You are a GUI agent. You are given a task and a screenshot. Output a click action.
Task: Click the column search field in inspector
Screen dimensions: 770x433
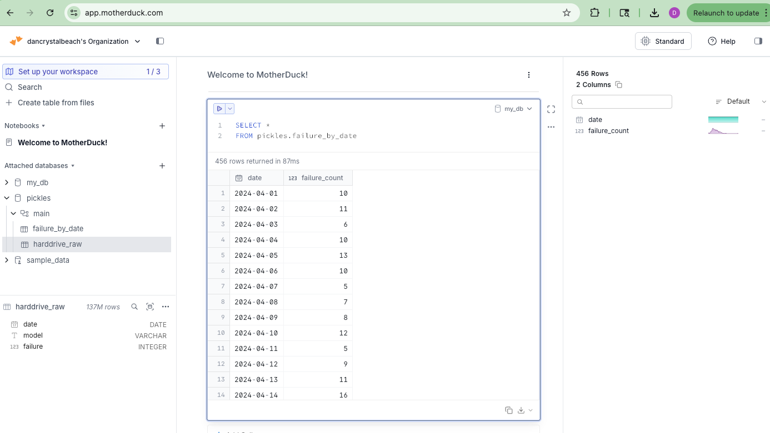click(622, 101)
